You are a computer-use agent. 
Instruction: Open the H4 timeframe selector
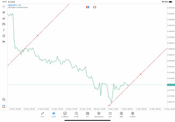coord(4,42)
